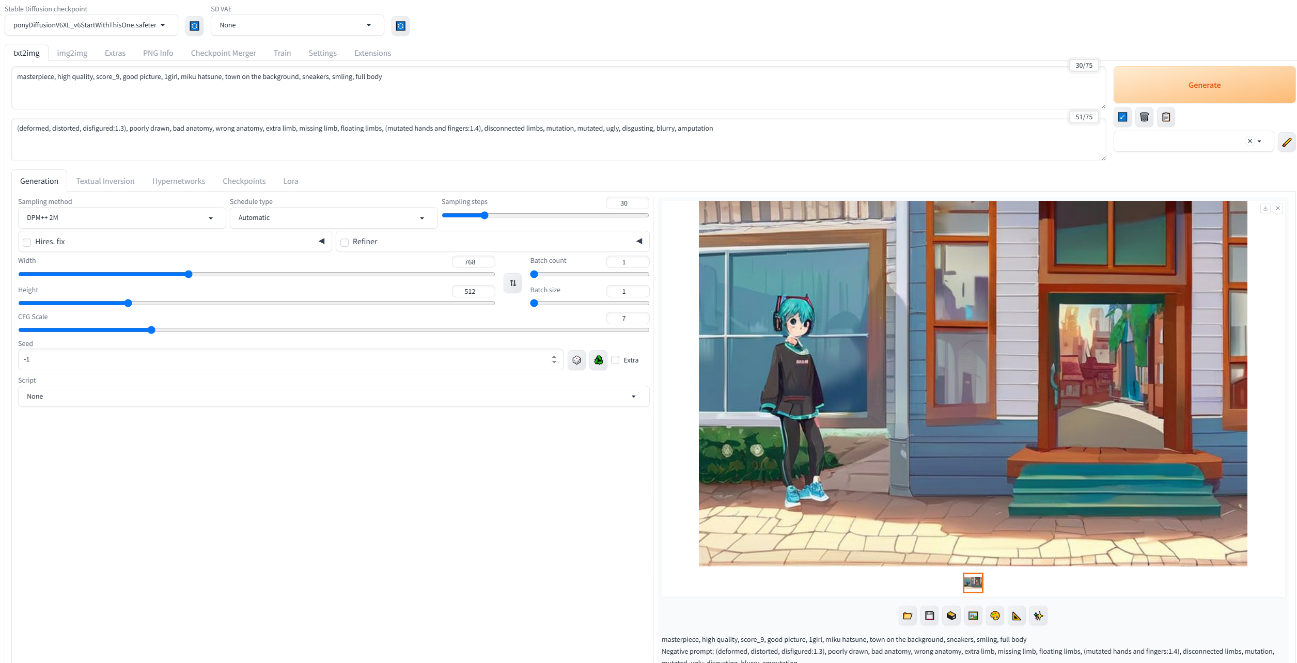This screenshot has height=663, width=1297.
Task: Open the Stable Diffusion checkpoint dropdown
Action: click(x=91, y=25)
